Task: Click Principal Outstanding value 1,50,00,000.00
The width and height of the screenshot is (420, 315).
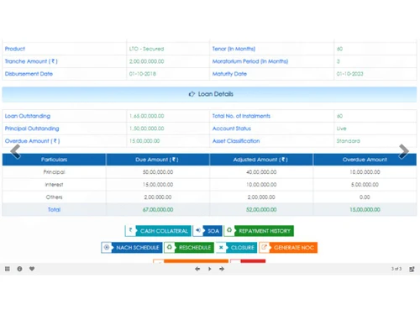Action: pos(147,129)
